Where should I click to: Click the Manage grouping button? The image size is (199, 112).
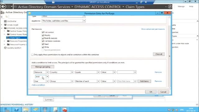43,67
